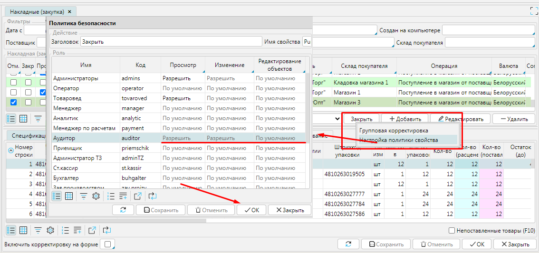The height and width of the screenshot is (253, 539).
Task: Enable 'Непоставленные товары (F10)' checkbox
Action: pos(452,231)
